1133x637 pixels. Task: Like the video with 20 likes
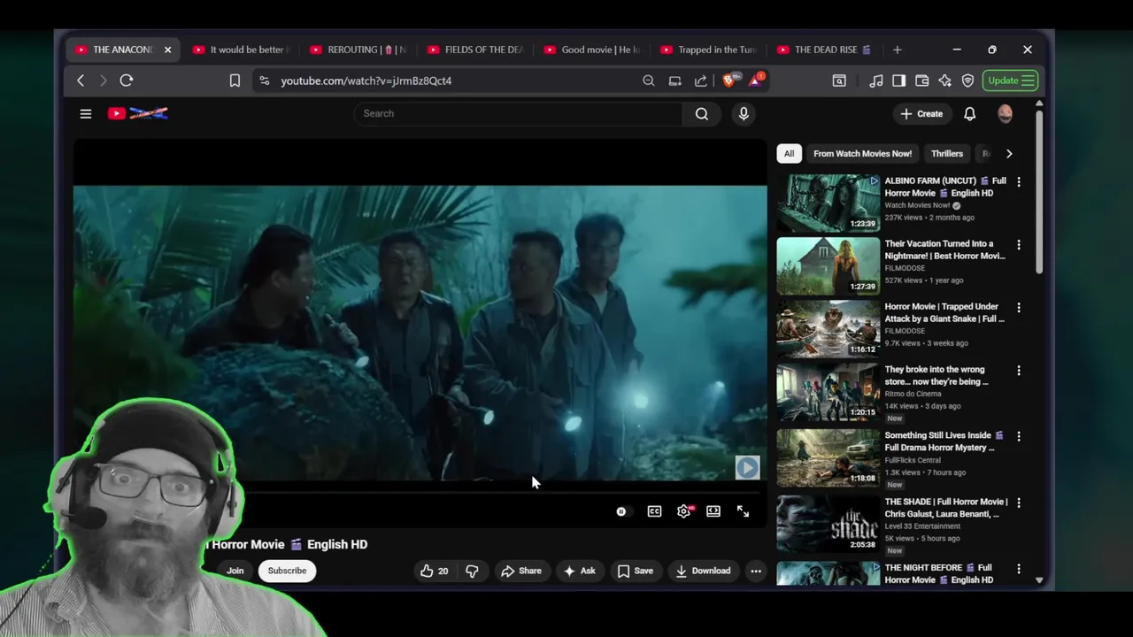click(435, 571)
